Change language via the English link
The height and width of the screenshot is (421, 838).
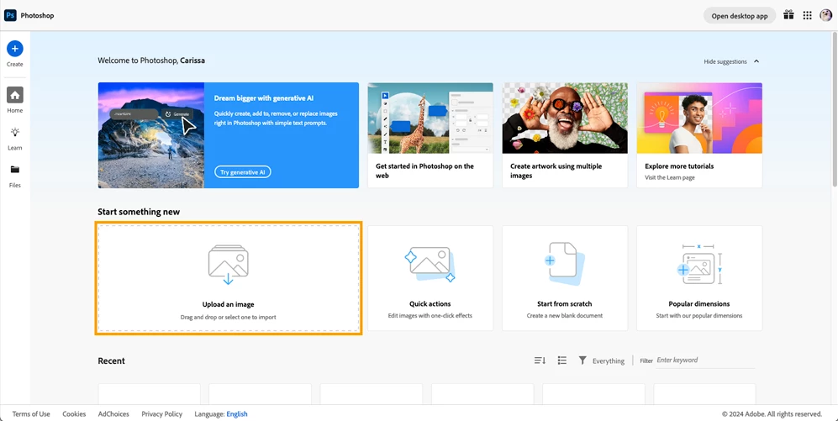[237, 414]
